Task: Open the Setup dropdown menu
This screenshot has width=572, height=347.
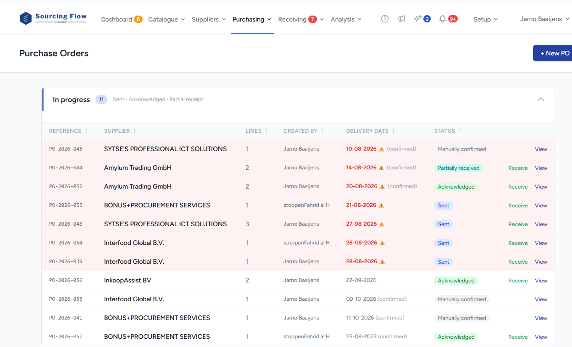Action: 486,19
